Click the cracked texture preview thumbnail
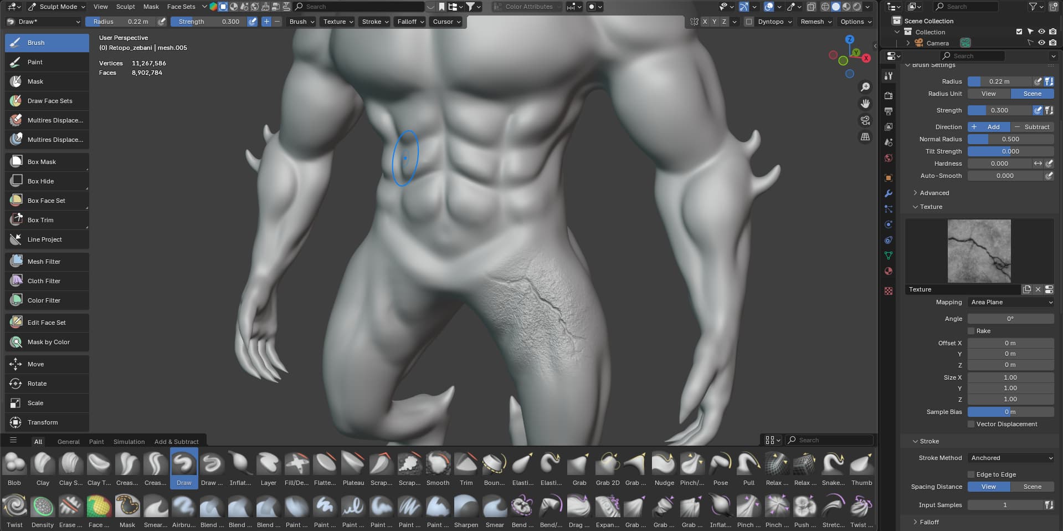This screenshot has height=531, width=1063. (979, 251)
